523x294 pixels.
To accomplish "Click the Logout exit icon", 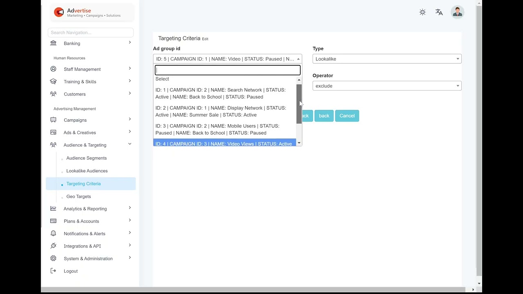I will pos(53,271).
